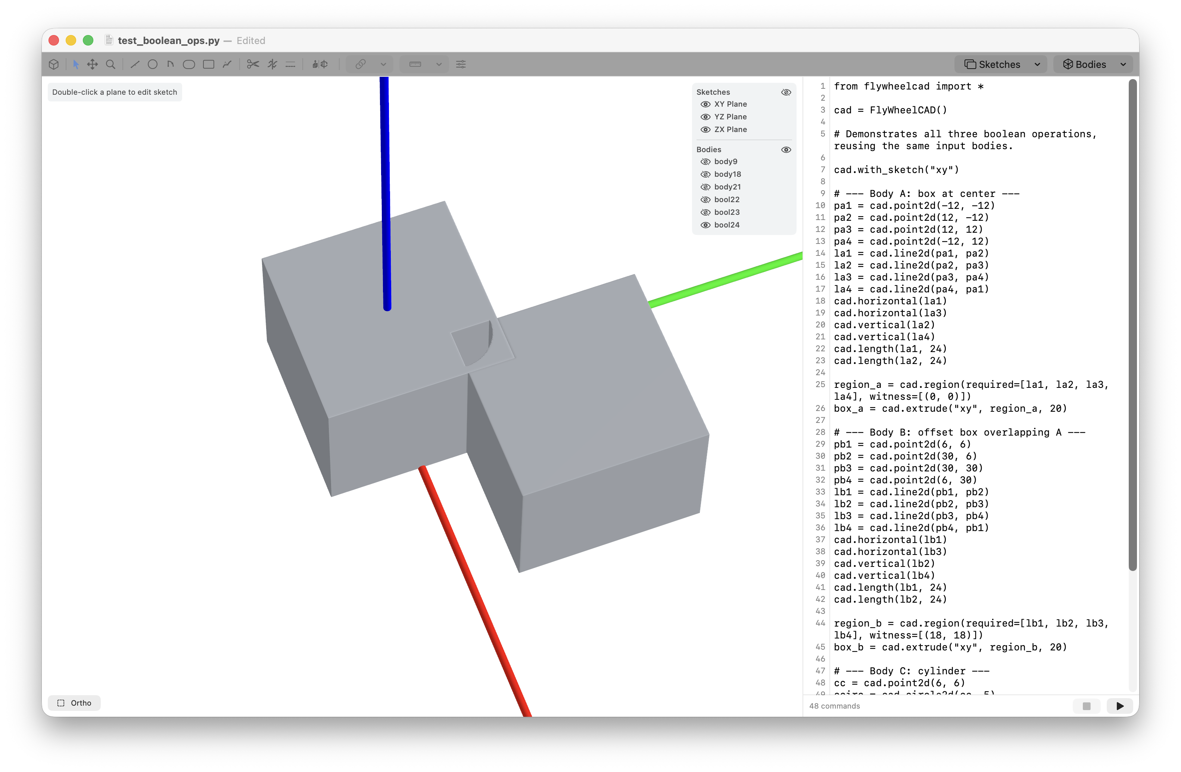Screen dimensions: 1181x772
Task: Select the pan/move tool
Action: pos(92,65)
